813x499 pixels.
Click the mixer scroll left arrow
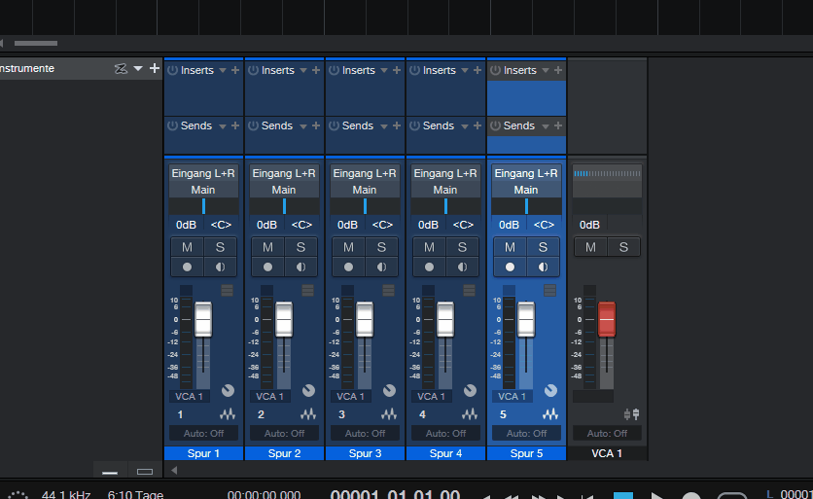tap(174, 471)
